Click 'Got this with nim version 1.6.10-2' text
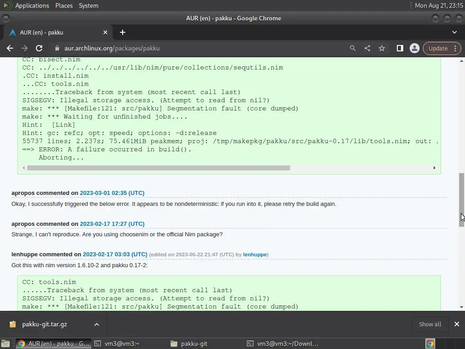 [x=79, y=265]
